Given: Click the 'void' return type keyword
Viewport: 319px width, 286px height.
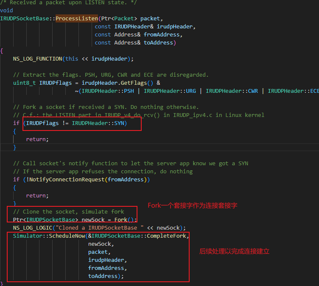Looking at the screenshot, I should [6, 10].
